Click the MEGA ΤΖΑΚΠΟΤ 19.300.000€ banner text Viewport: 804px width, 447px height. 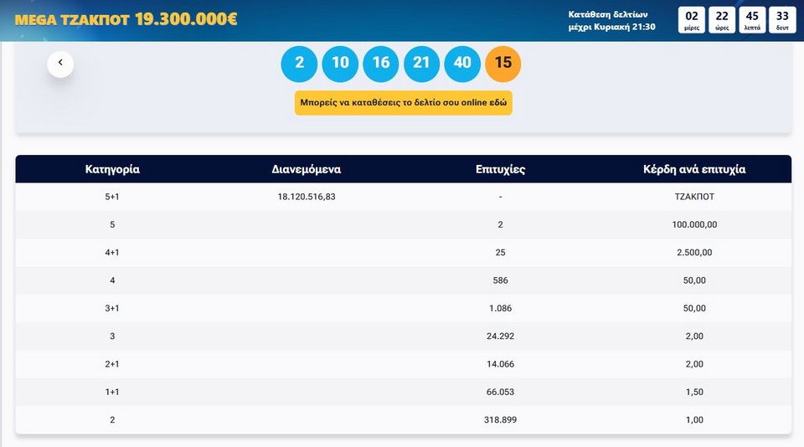pyautogui.click(x=126, y=19)
